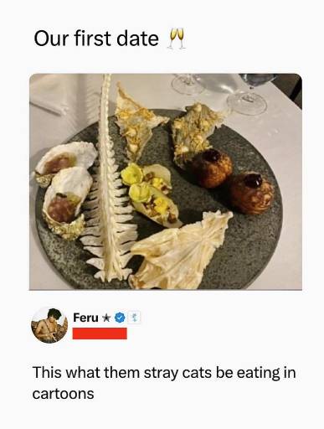Click the right fried ball with jam
This screenshot has height=429, width=324.
click(x=252, y=194)
